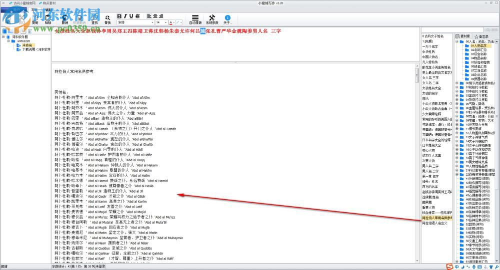The height and width of the screenshot is (270, 500).
Task: Click the strikethrough formatting icon
Action: (x=137, y=16)
